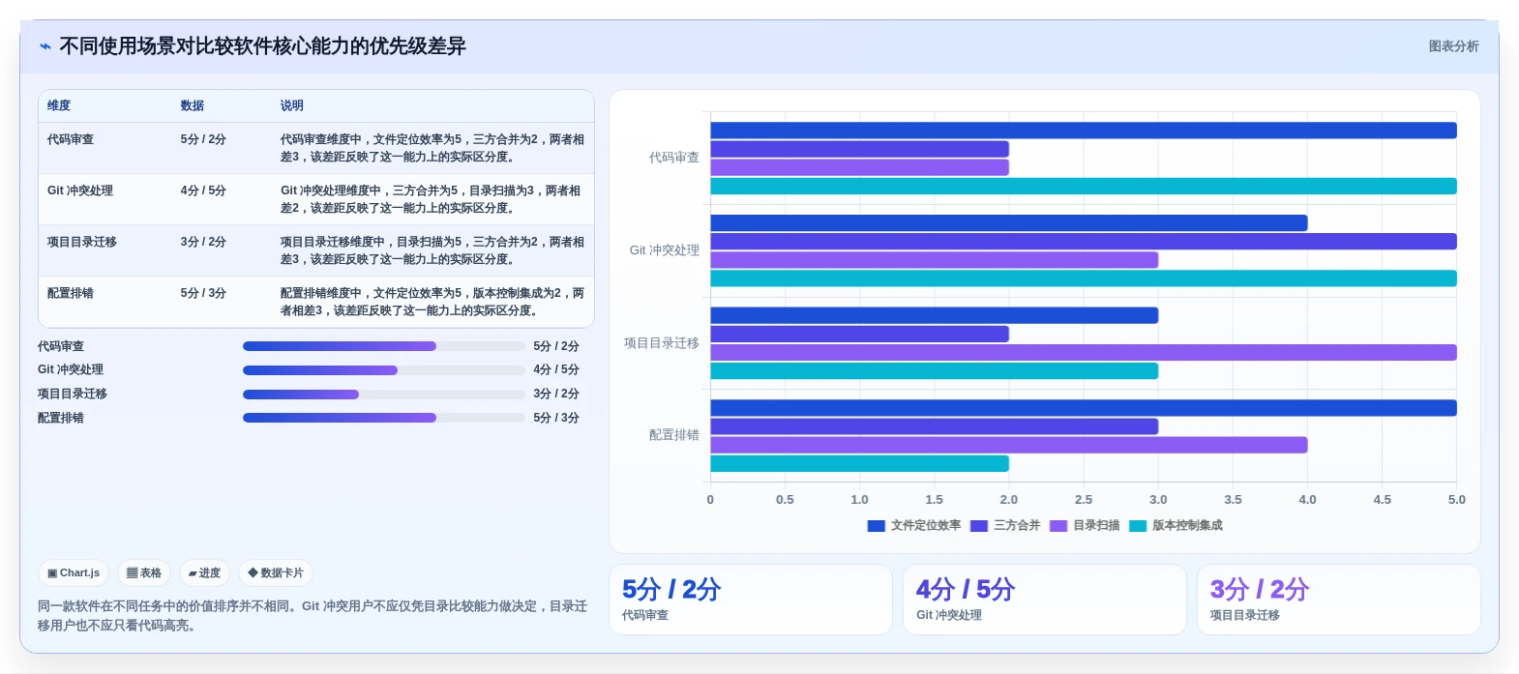
Task: Toggle the 目录扫描 legend item
Action: tap(1085, 525)
